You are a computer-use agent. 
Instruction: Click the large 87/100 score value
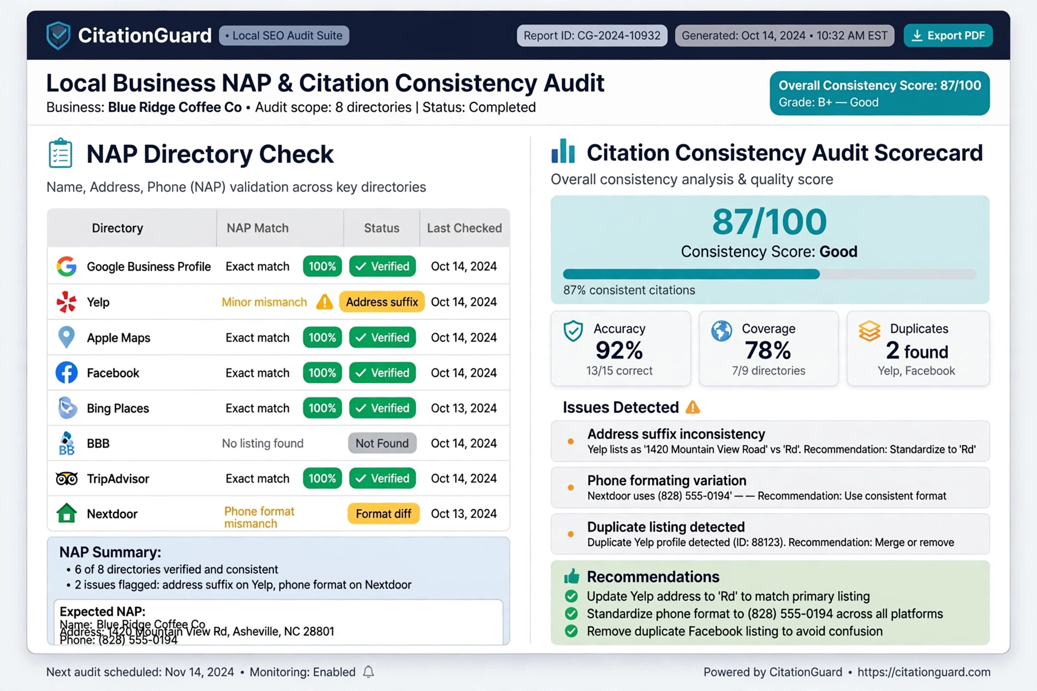(769, 222)
